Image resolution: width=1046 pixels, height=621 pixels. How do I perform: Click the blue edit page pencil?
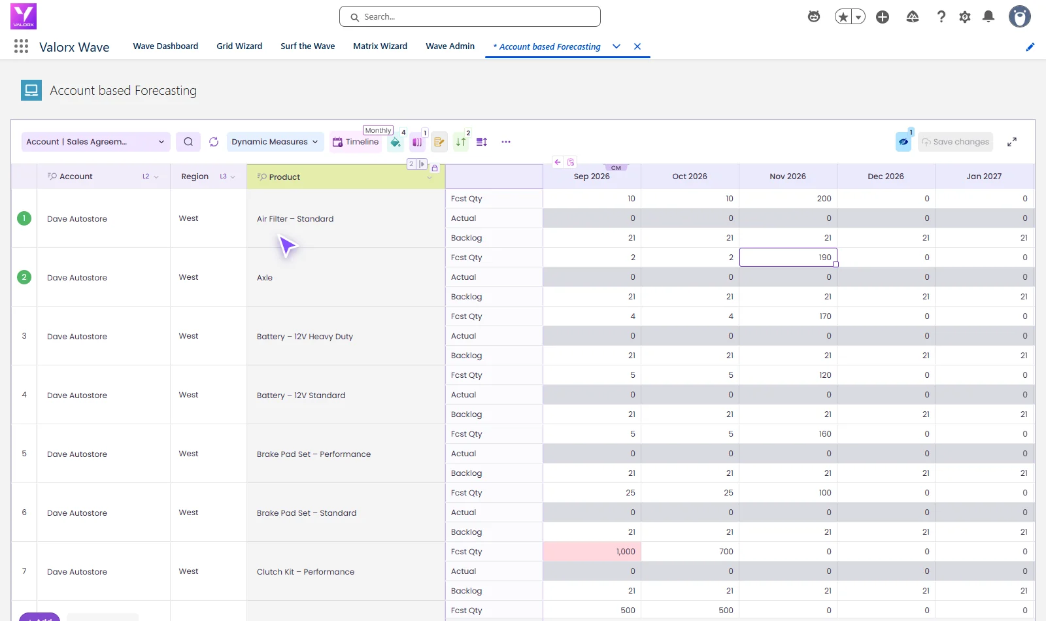pos(1030,47)
